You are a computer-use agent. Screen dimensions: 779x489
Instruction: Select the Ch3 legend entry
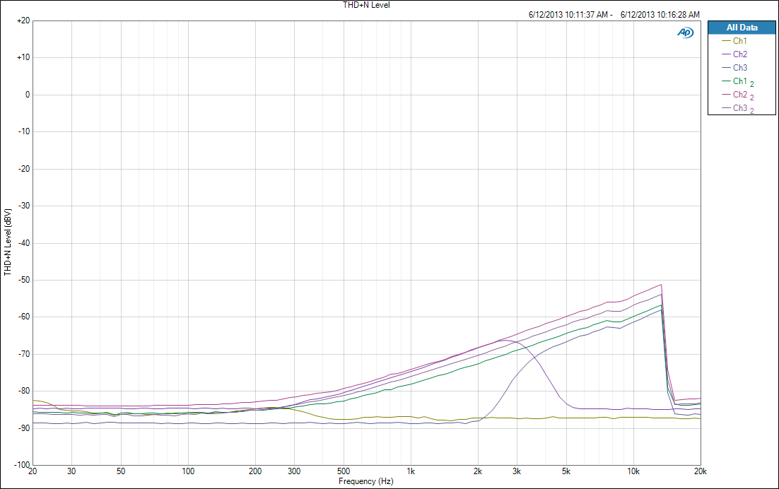(x=734, y=68)
